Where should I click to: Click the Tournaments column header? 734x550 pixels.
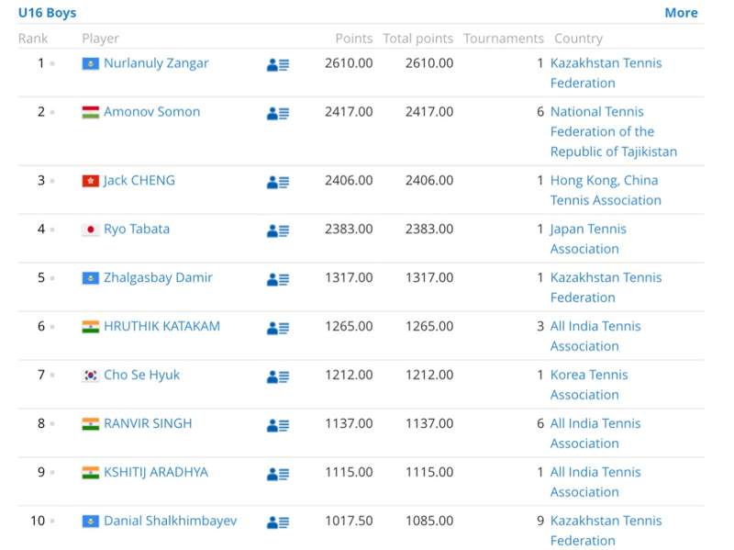tap(503, 39)
